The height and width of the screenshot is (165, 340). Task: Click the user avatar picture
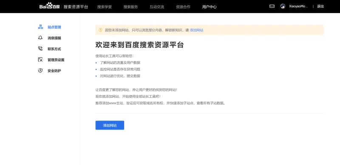(x=283, y=6)
